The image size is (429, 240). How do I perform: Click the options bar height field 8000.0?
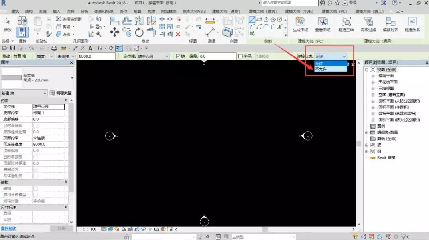[x=96, y=56]
